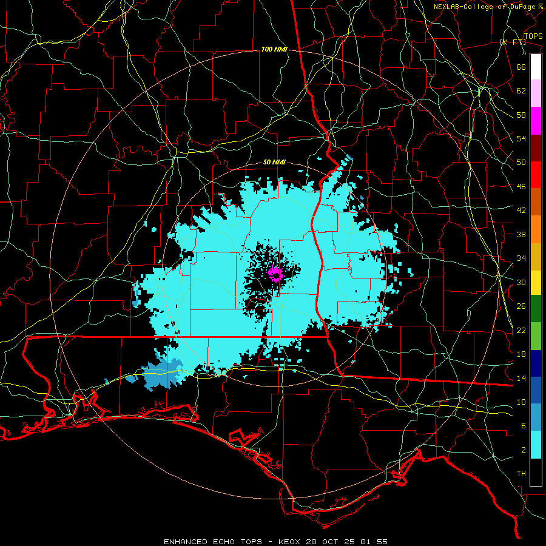
Task: Click the "50 NMI" range ring label
Action: click(x=274, y=162)
